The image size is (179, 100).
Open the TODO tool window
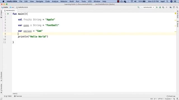(8, 96)
